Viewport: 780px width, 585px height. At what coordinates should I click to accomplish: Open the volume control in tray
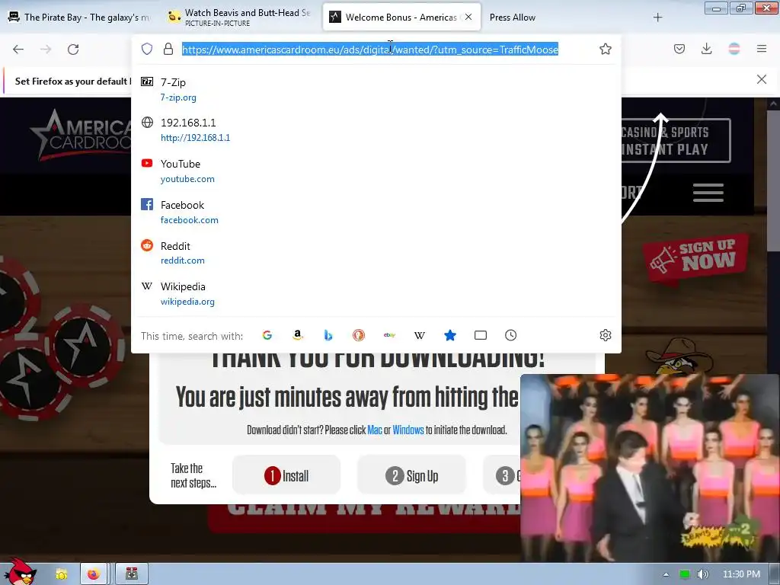702,574
